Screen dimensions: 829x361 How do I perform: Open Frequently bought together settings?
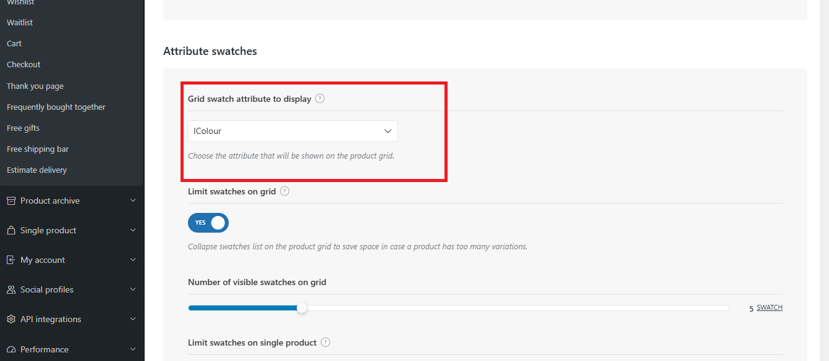pos(56,107)
